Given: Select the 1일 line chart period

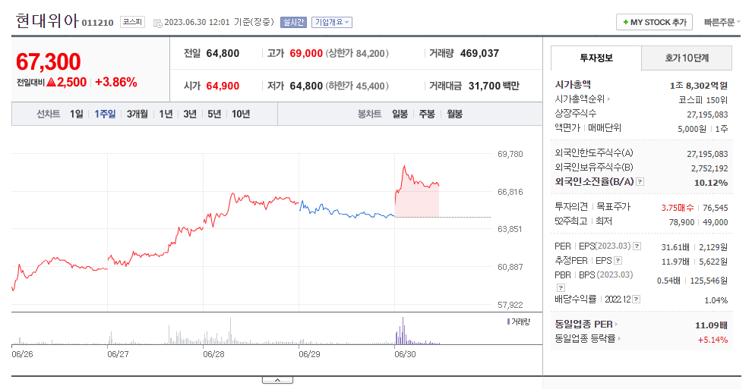Looking at the screenshot, I should pyautogui.click(x=76, y=114).
